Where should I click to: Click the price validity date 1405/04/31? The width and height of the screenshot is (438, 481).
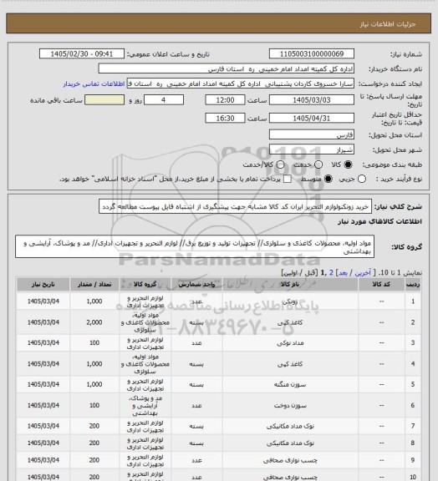click(312, 118)
